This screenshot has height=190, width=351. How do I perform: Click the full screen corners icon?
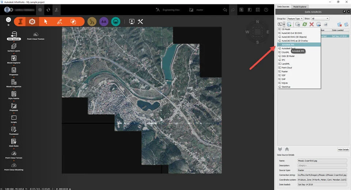click(258, 10)
